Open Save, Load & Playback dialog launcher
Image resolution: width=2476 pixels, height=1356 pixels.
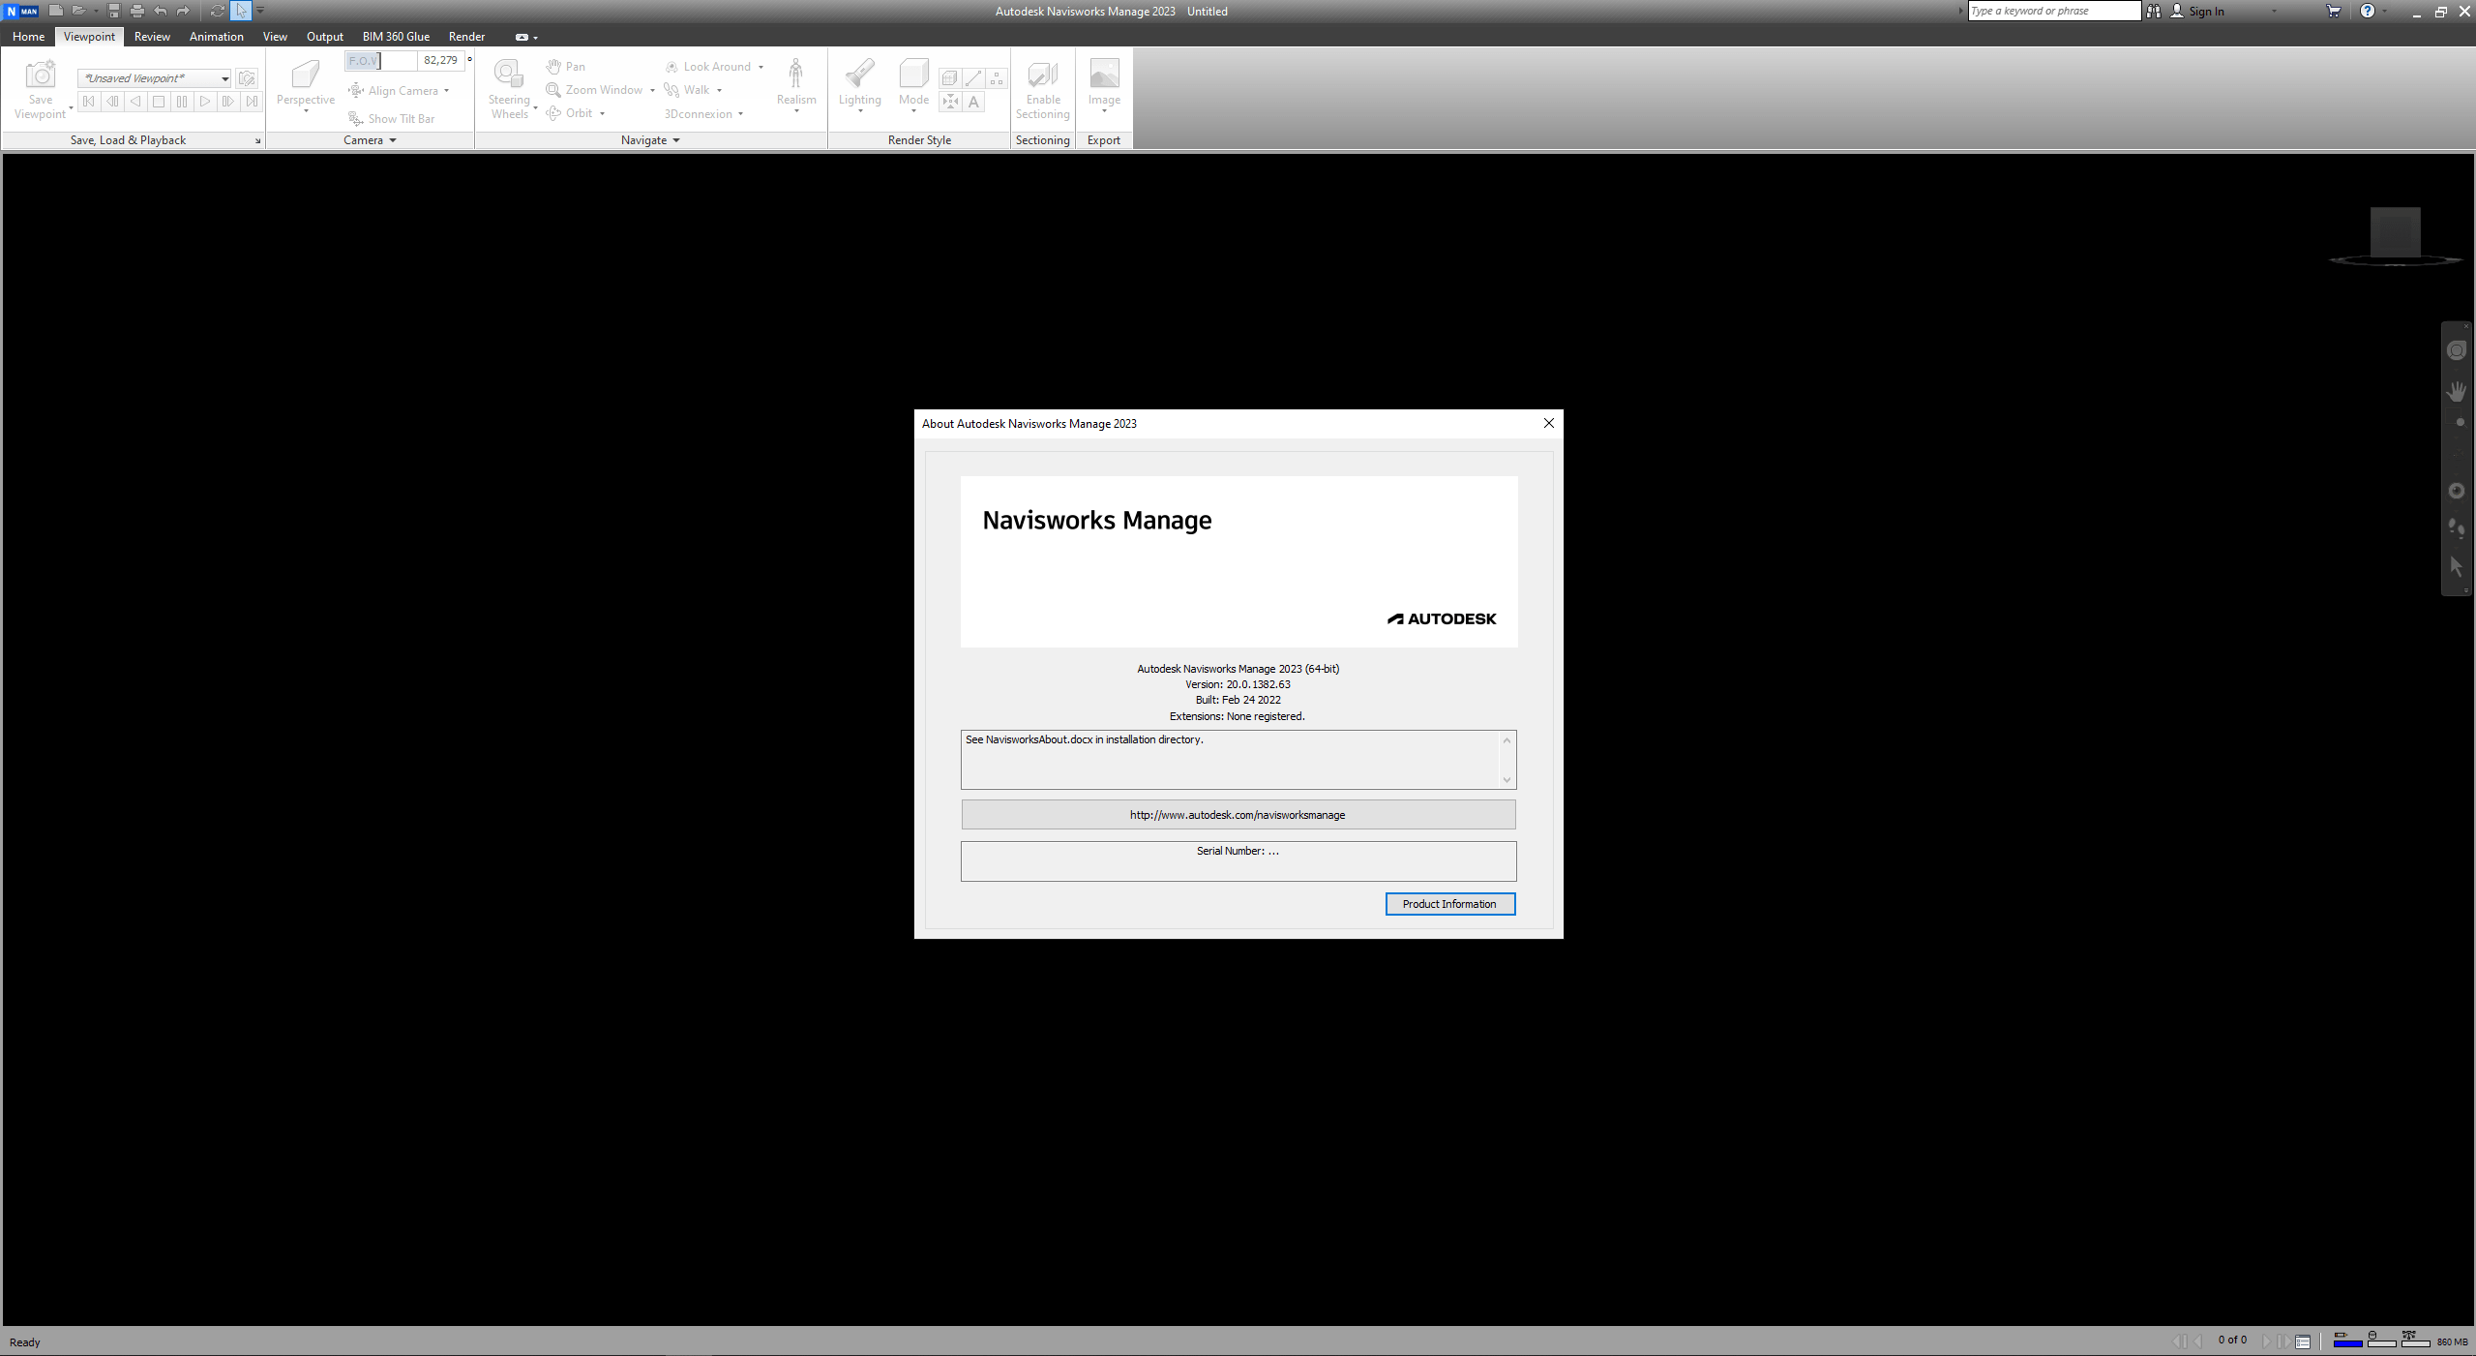[257, 141]
